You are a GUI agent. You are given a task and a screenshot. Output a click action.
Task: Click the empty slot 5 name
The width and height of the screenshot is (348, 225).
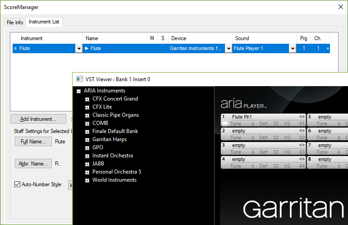(325, 117)
